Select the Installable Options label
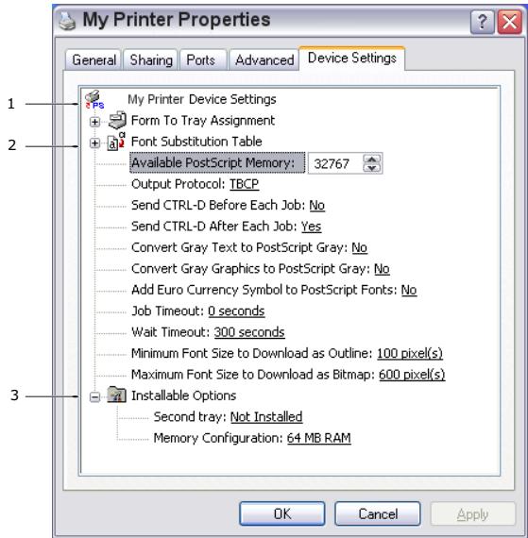Viewport: 528px width, 538px height. pyautogui.click(x=183, y=395)
